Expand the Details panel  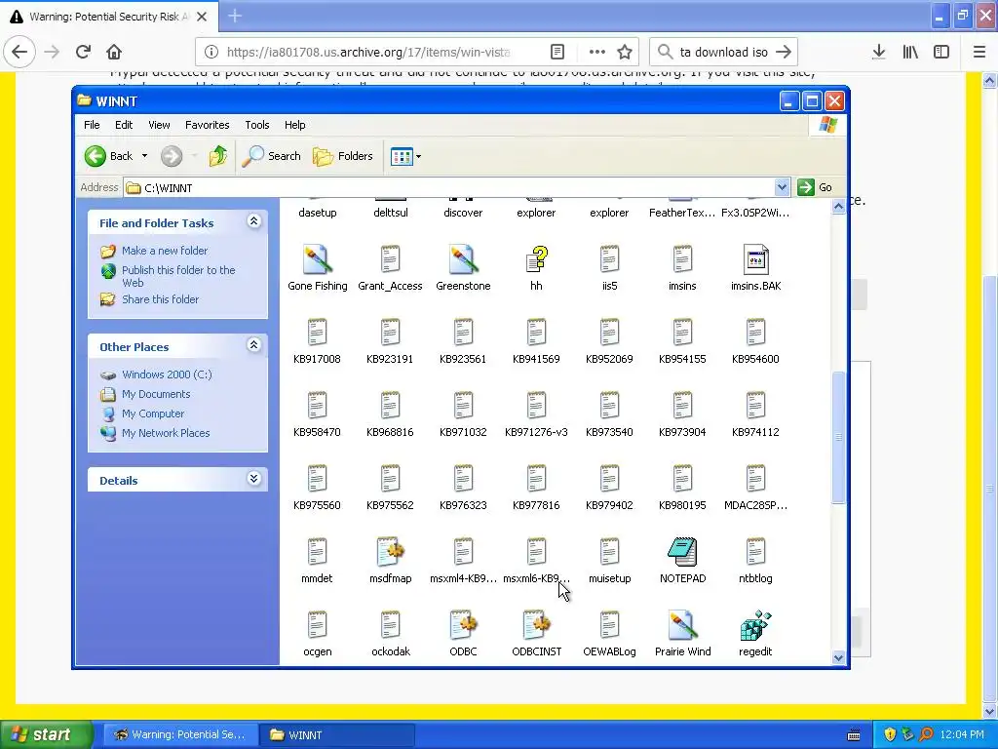tap(254, 478)
